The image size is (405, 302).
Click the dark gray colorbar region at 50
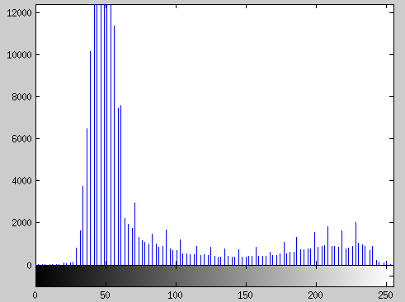[106, 276]
